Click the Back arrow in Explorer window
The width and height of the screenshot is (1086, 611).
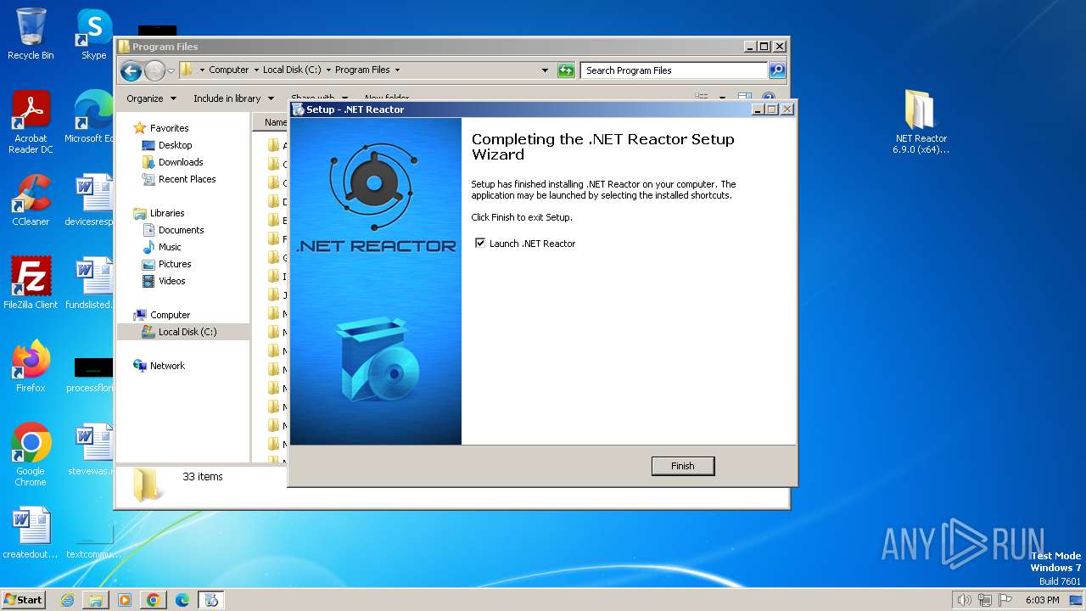click(131, 70)
